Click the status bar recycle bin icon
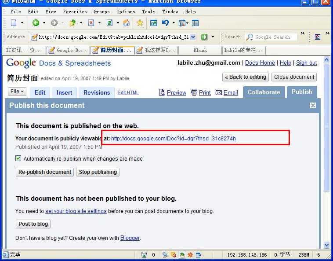Image resolution: width=333 pixels, height=261 pixels. (x=144, y=255)
